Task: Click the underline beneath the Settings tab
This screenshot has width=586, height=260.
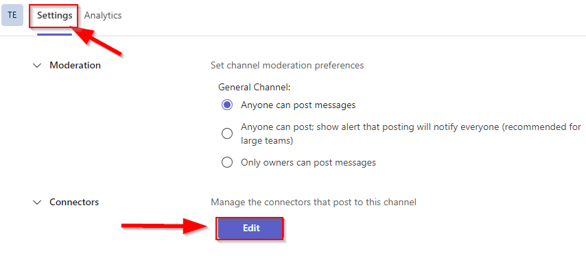Action: (55, 34)
